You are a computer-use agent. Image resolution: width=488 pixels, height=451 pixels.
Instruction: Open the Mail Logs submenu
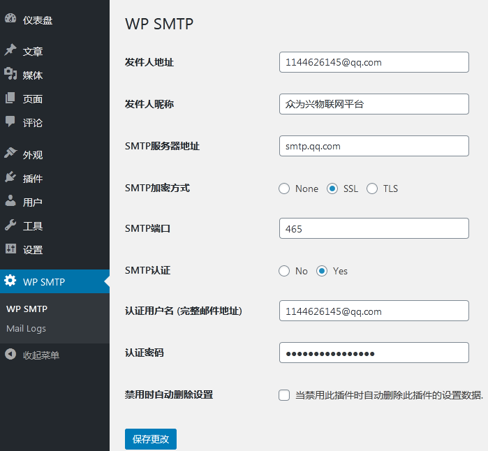26,329
